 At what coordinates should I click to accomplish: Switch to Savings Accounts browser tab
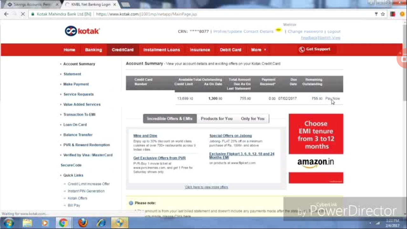[32, 4]
